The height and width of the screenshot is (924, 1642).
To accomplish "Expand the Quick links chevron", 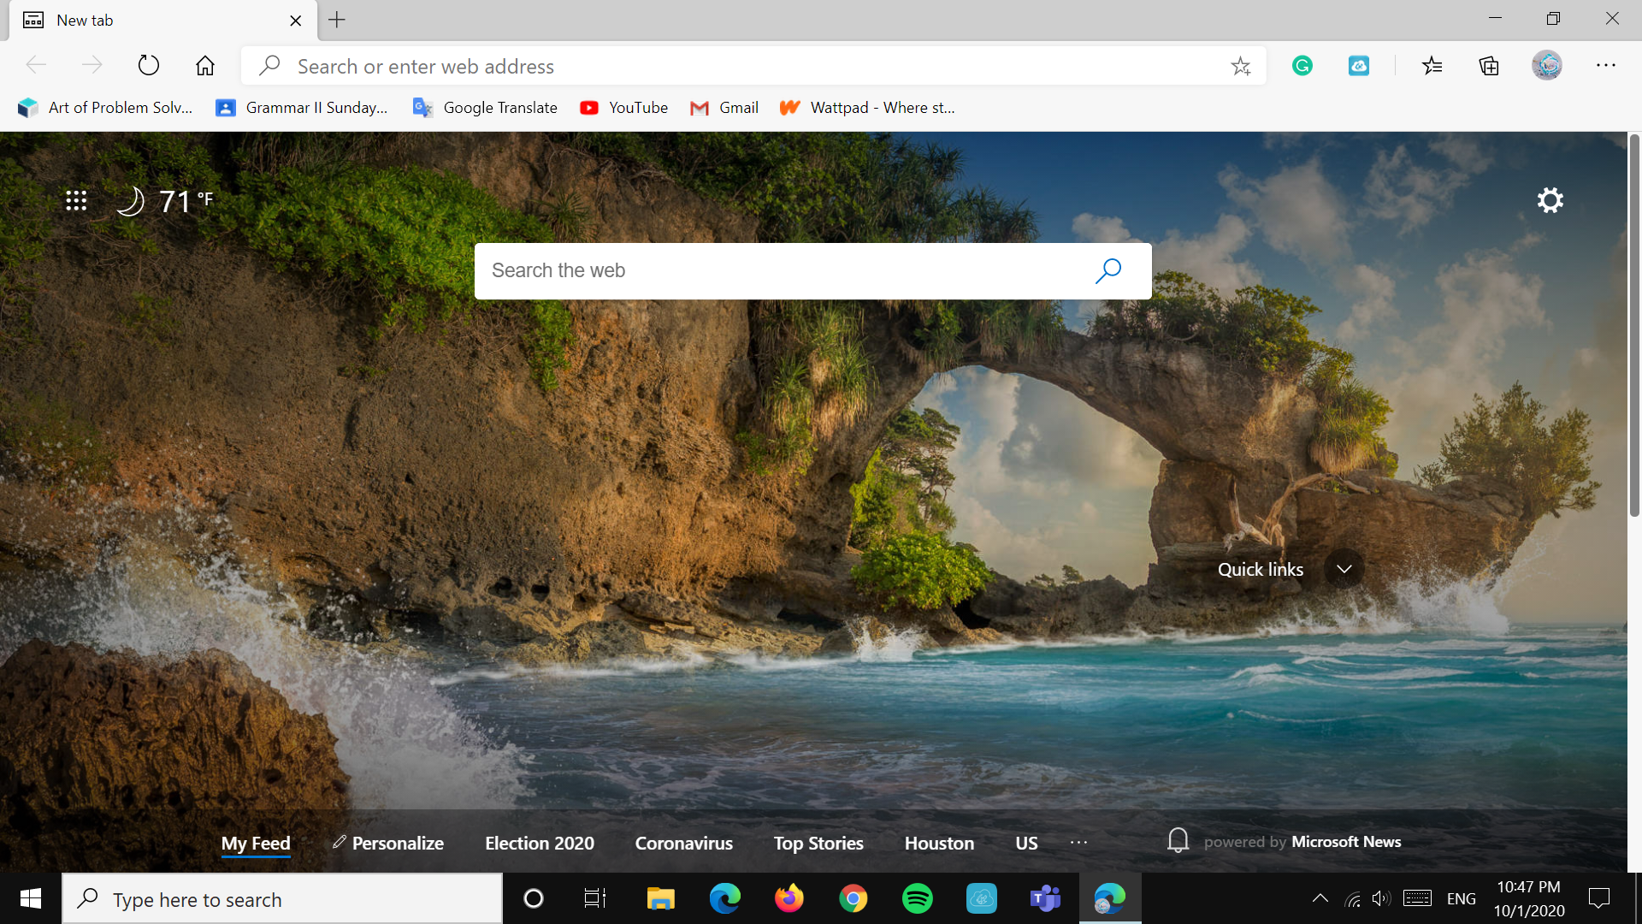I will [x=1344, y=569].
